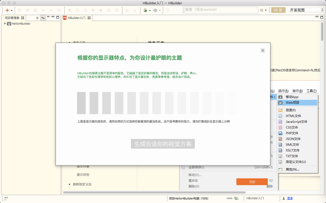Select the darkest gray swatch
The height and width of the screenshot is (203, 326).
(x=81, y=103)
